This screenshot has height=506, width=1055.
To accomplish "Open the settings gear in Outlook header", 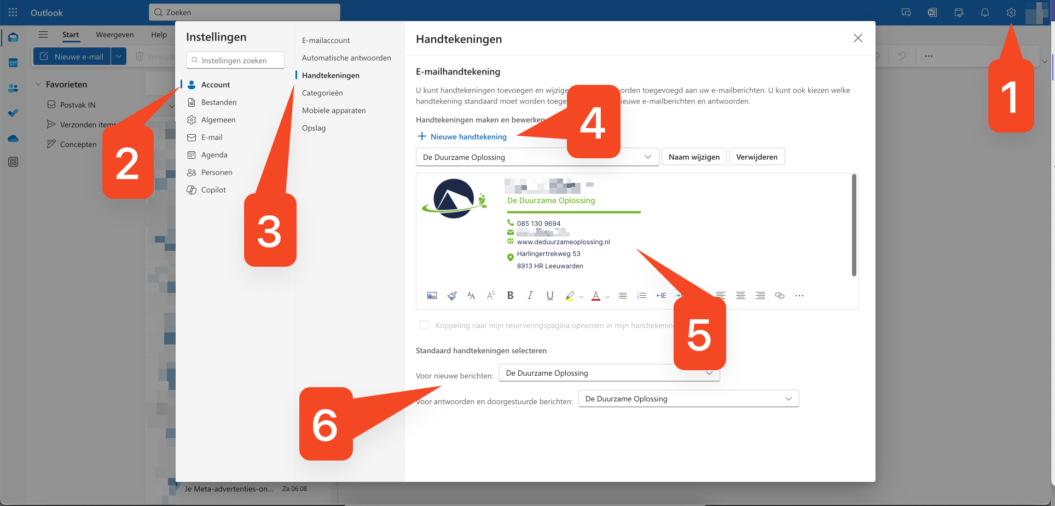I will (1011, 13).
